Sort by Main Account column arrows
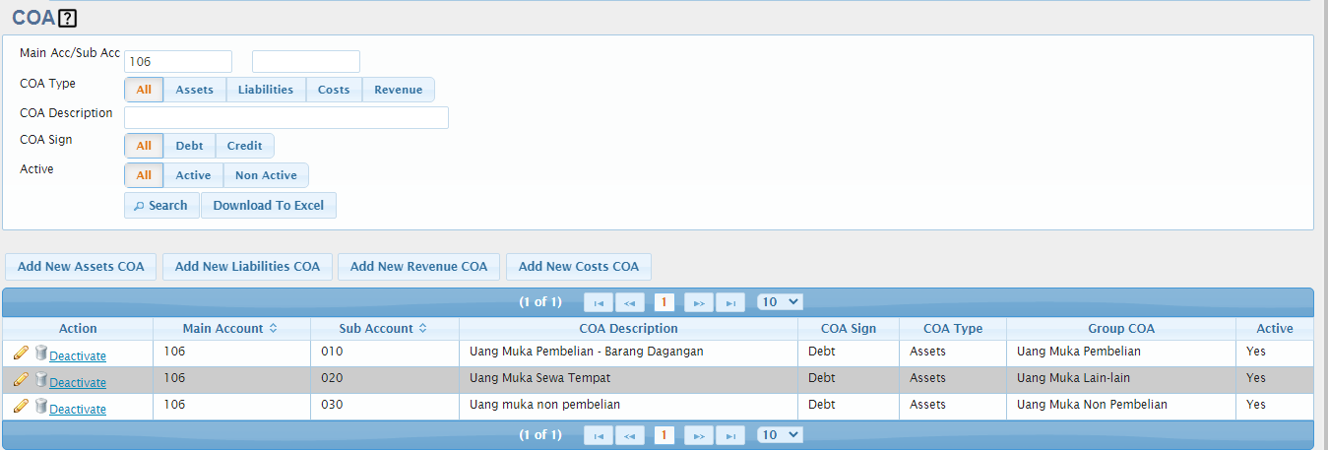Viewport: 1328px width, 450px height. click(x=273, y=329)
